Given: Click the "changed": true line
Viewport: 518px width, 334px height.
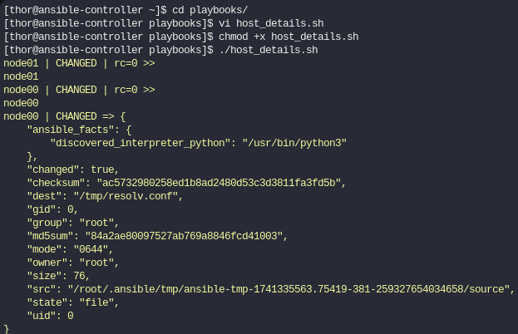Looking at the screenshot, I should [x=72, y=169].
